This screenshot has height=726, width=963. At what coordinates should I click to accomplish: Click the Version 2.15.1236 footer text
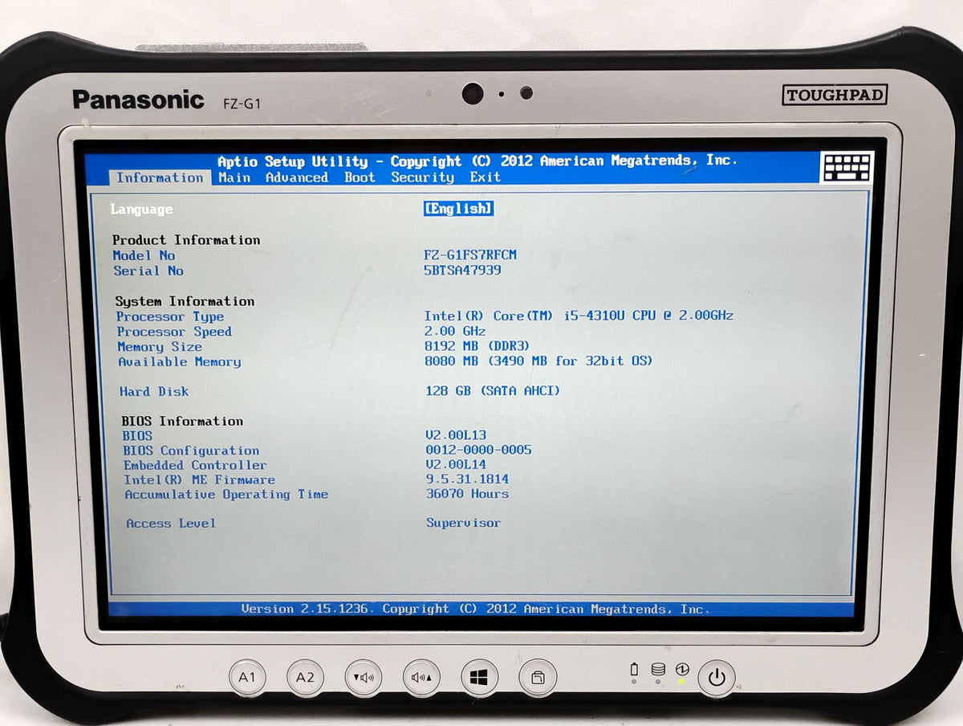click(x=475, y=609)
